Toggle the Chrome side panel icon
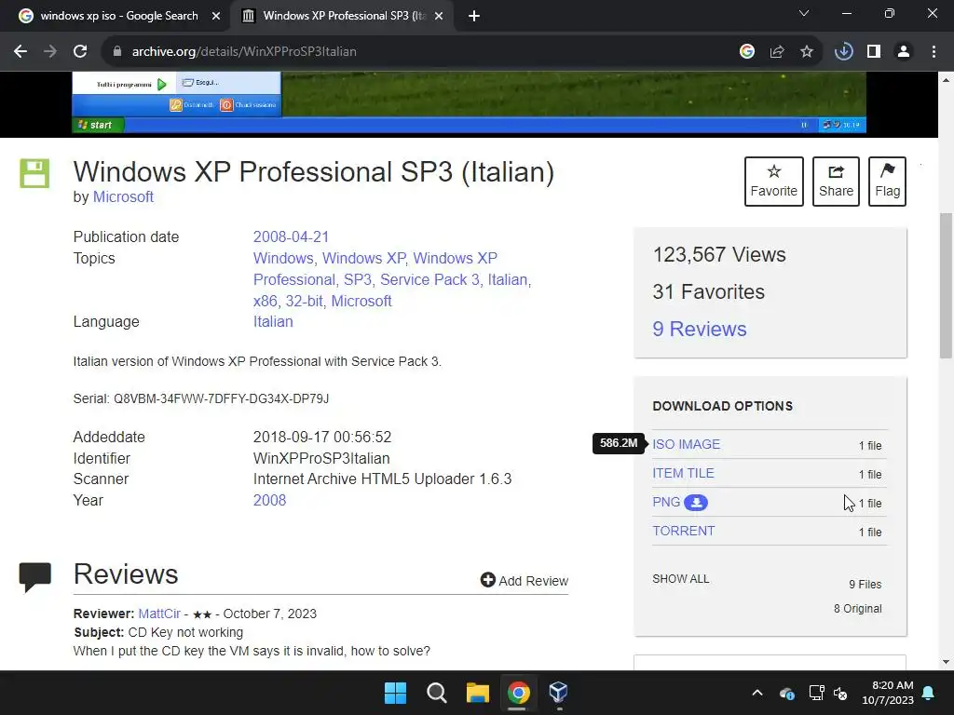 tap(874, 52)
